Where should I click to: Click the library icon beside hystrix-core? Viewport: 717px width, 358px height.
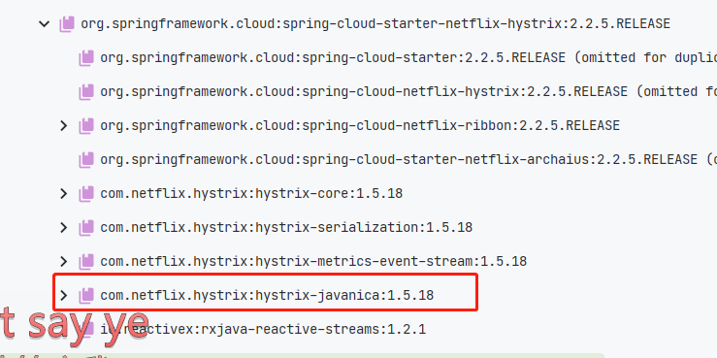coord(86,193)
